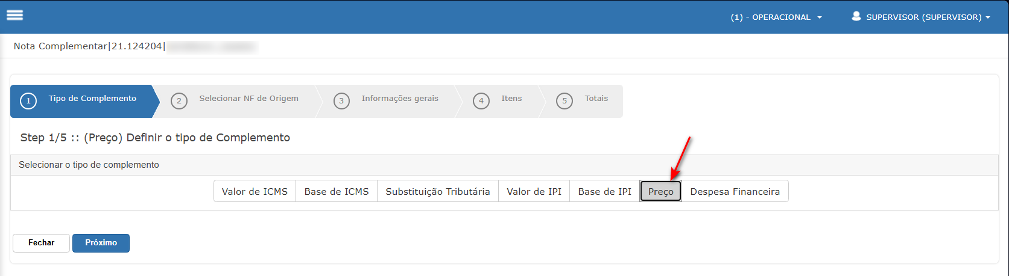Click the supervisor user avatar icon
The image size is (1009, 276).
click(856, 16)
